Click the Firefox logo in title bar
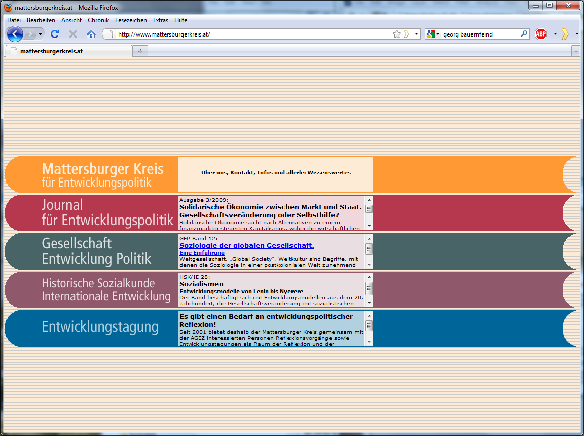Screen dimensions: 584x436 coord(8,7)
